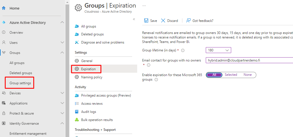Image resolution: width=293 pixels, height=137 pixels.
Task: Click the Access reviews checklist icon
Action: (77, 104)
